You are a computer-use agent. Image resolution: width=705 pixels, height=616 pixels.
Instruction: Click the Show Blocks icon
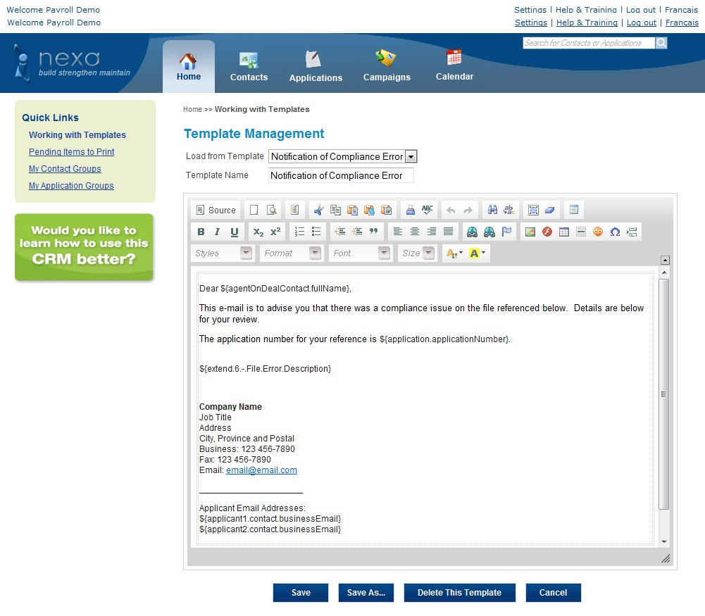coord(574,210)
